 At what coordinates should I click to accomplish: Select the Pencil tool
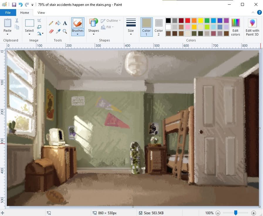tap(51, 23)
